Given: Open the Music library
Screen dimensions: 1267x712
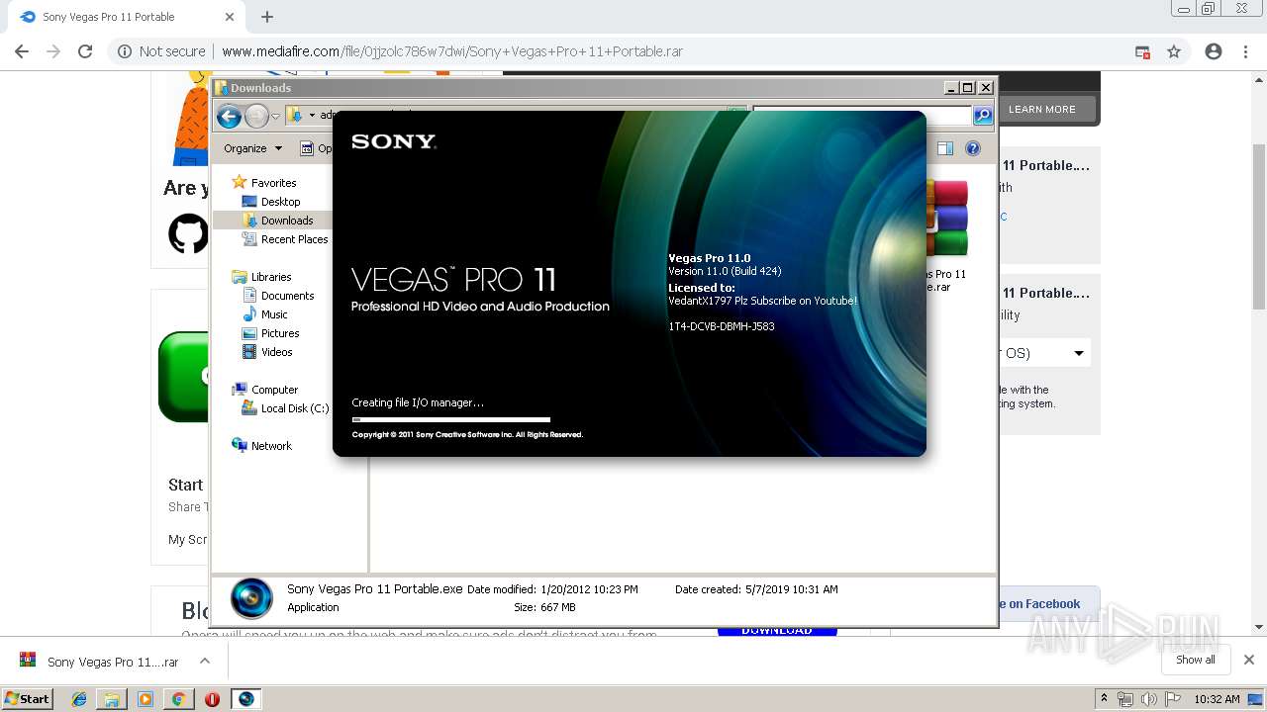Looking at the screenshot, I should click(x=274, y=314).
